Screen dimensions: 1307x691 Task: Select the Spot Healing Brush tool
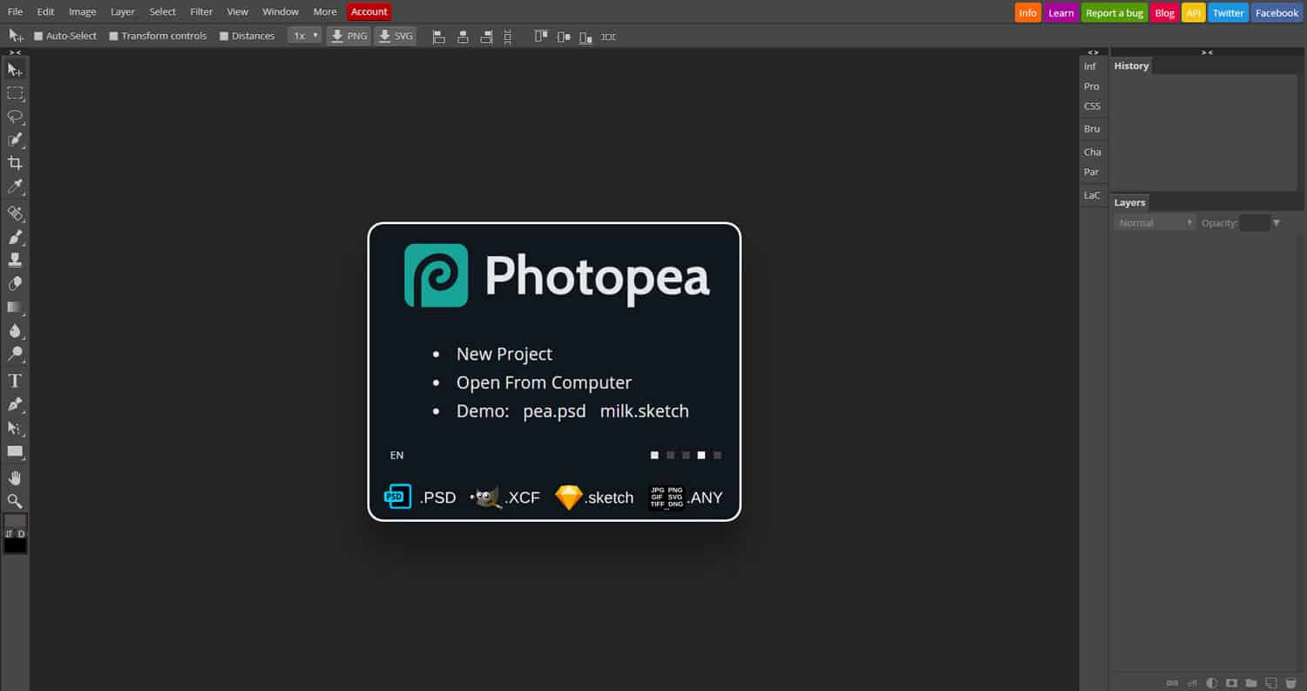tap(15, 213)
